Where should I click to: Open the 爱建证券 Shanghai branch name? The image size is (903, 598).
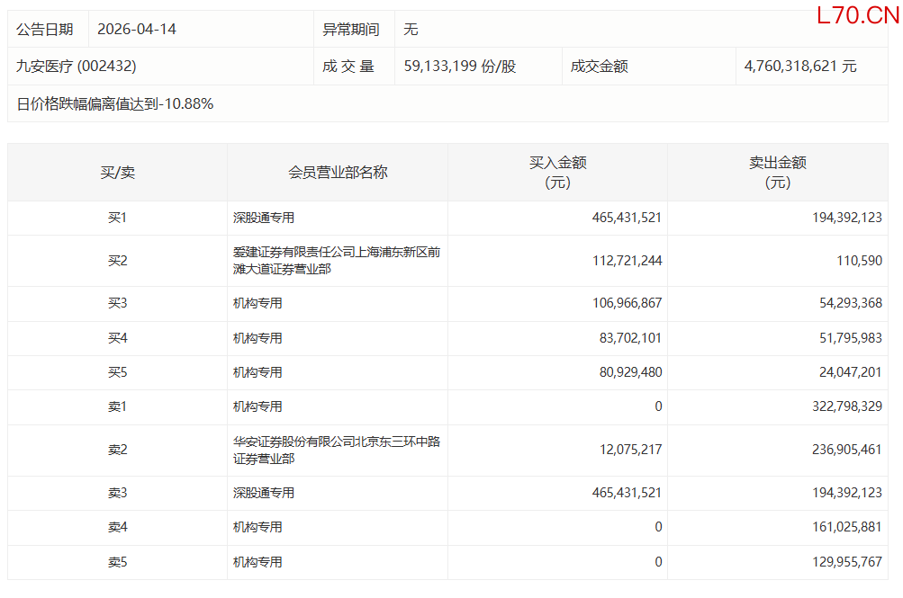click(337, 261)
